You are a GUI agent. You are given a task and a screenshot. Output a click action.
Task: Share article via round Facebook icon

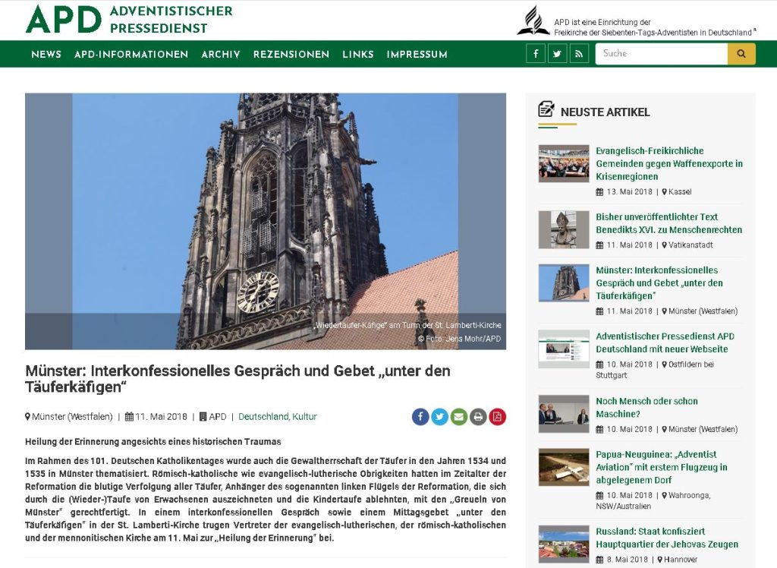pos(420,417)
